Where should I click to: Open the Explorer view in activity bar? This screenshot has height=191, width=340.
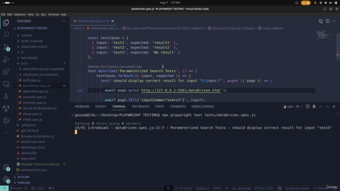click(x=6, y=22)
